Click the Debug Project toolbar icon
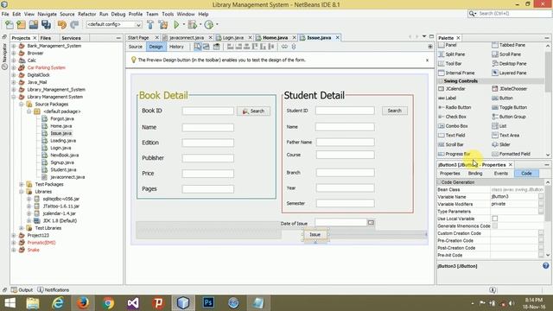The image size is (553, 311). pos(192,25)
